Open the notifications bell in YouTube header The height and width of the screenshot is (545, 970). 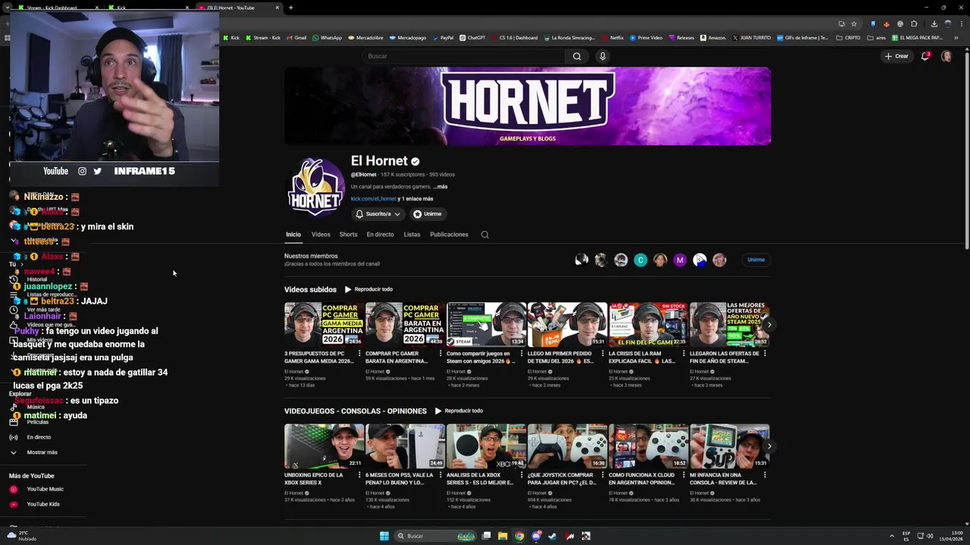tap(925, 56)
